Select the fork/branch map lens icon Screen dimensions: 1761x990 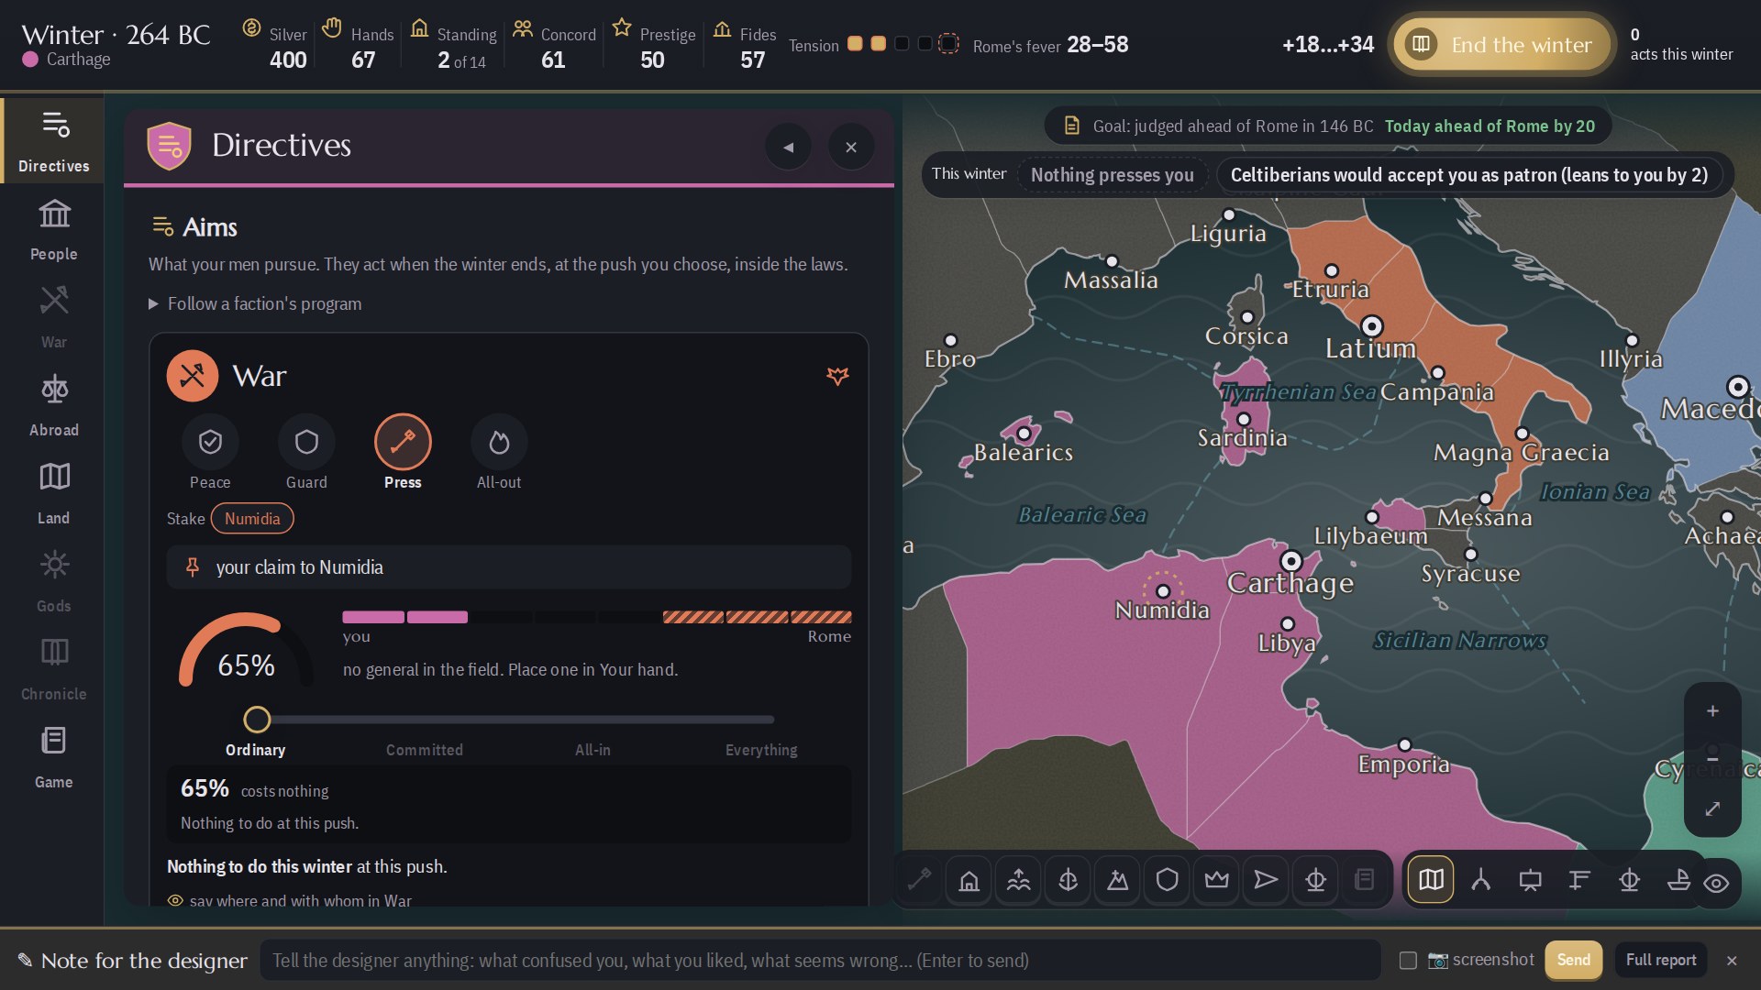pyautogui.click(x=1480, y=880)
